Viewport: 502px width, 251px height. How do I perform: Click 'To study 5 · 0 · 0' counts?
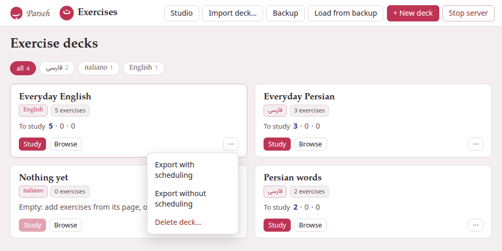tap(47, 126)
